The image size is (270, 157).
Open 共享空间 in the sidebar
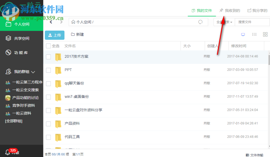point(22,38)
